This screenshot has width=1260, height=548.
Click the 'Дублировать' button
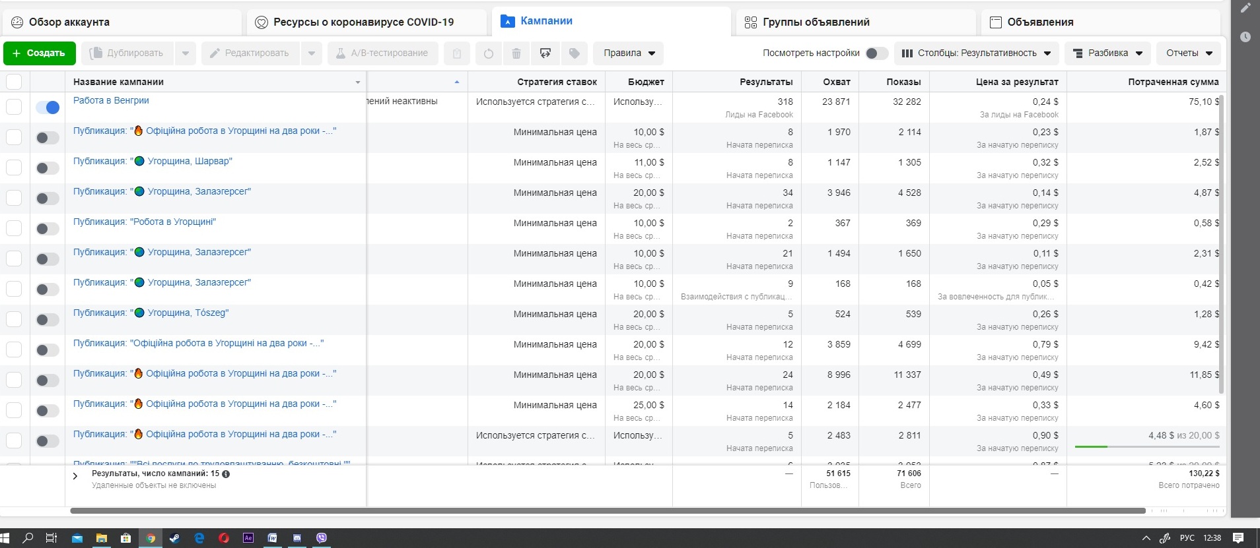pos(128,53)
